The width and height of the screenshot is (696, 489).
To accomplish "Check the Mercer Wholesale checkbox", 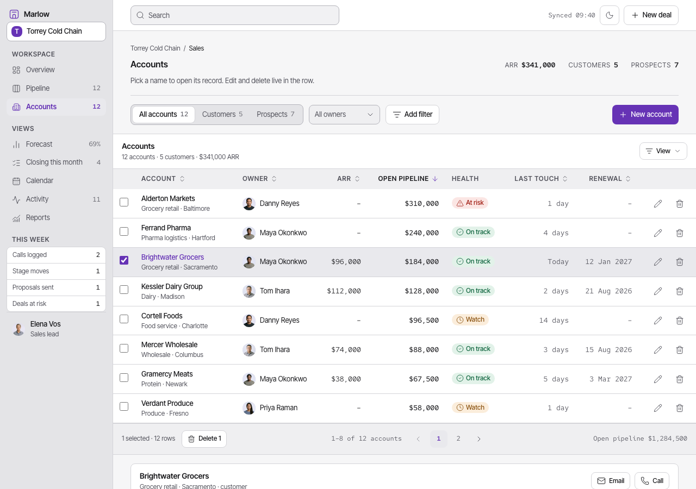I will [124, 348].
